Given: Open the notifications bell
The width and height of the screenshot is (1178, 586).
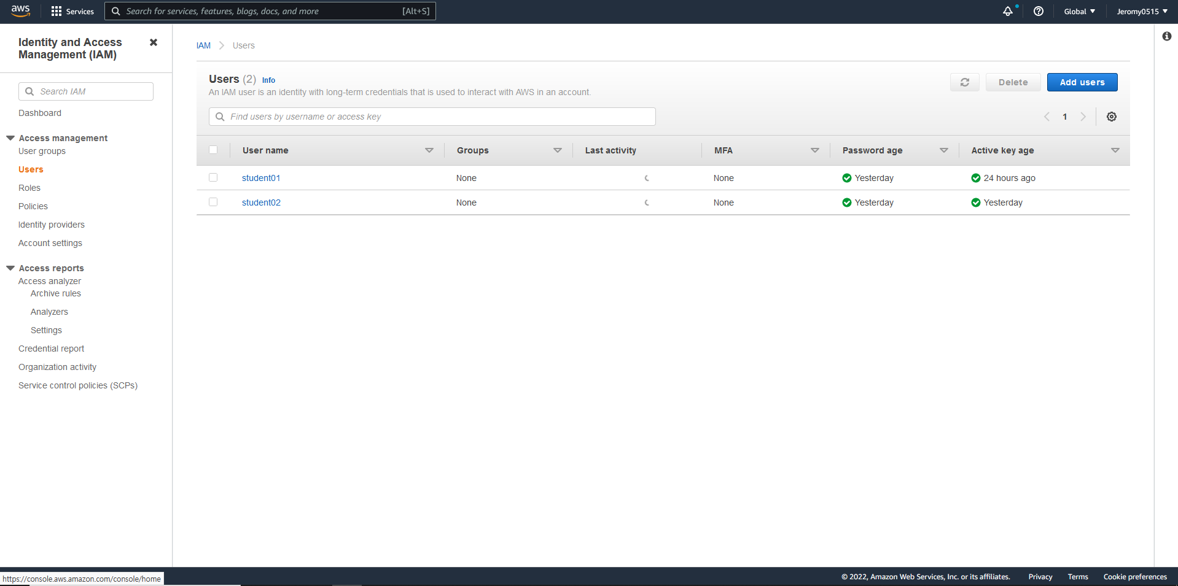Looking at the screenshot, I should coord(1008,11).
